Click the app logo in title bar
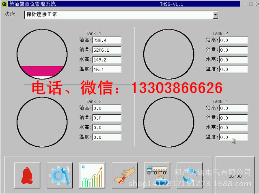259x194 pixels. click(x=4, y=4)
